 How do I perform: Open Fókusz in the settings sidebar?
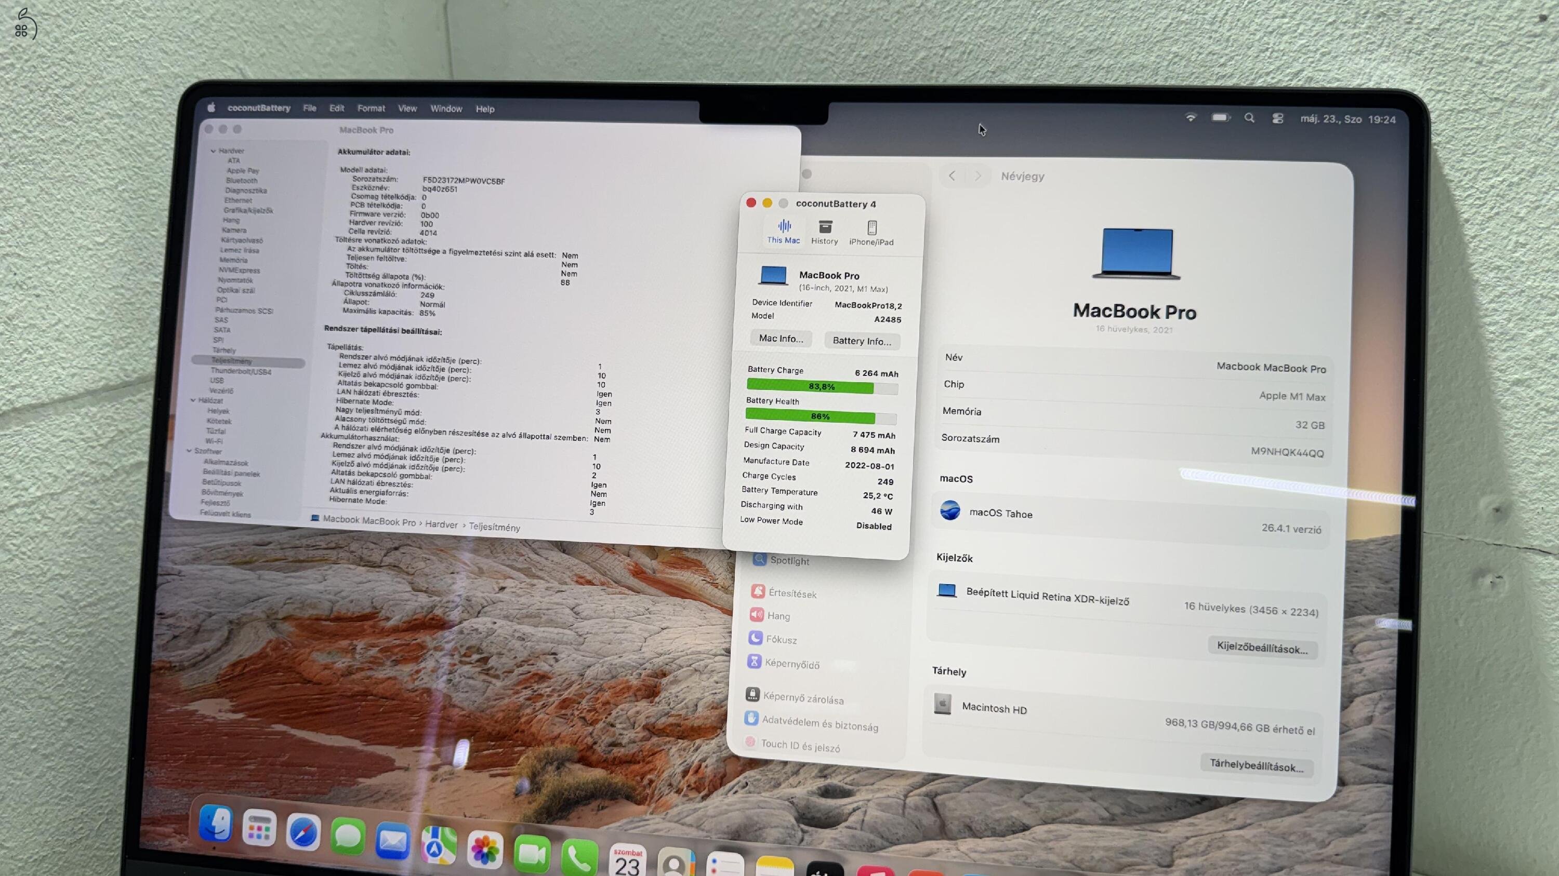(x=773, y=639)
